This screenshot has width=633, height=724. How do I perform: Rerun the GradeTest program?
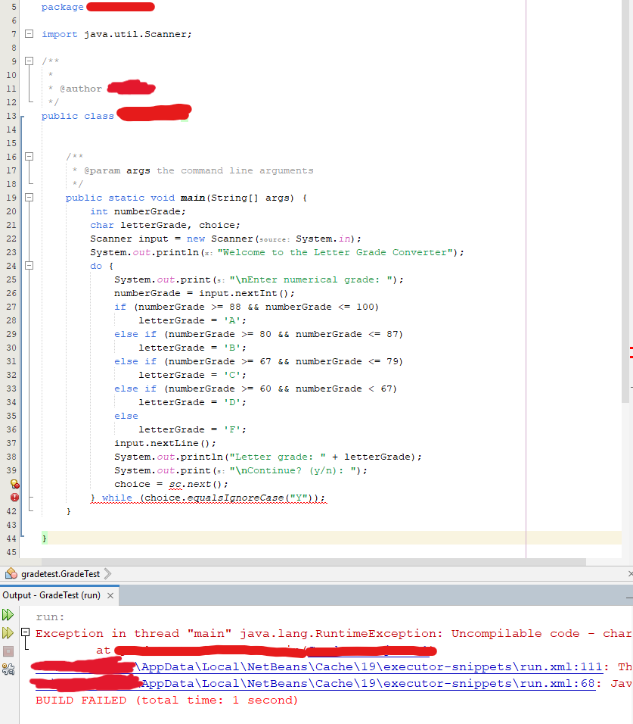(9, 613)
